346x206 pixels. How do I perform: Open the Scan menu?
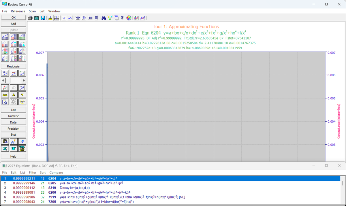point(32,11)
